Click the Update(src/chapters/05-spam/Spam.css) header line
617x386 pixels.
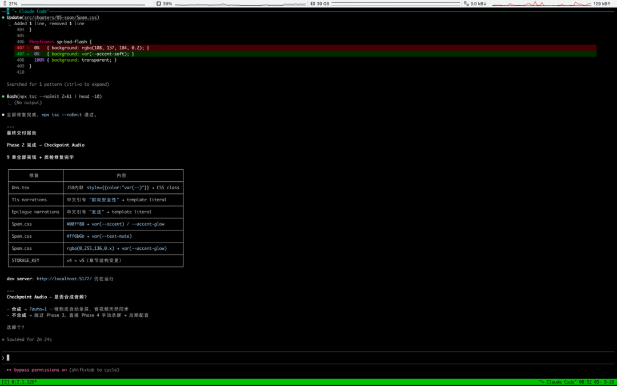(x=53, y=17)
